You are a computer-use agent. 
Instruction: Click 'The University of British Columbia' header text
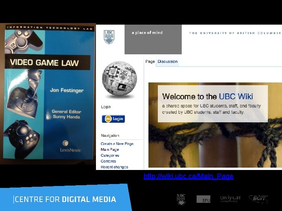click(235, 33)
